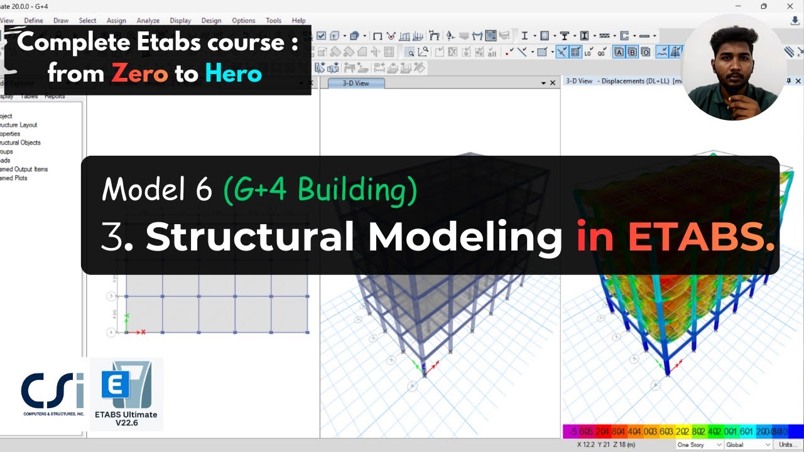The height and width of the screenshot is (452, 804).
Task: Open the Help menu
Action: 299,21
